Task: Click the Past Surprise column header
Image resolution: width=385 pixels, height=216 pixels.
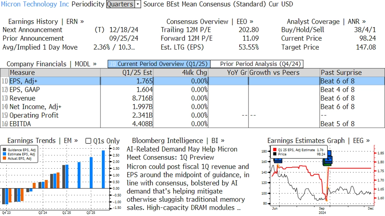Action: [x=352, y=73]
